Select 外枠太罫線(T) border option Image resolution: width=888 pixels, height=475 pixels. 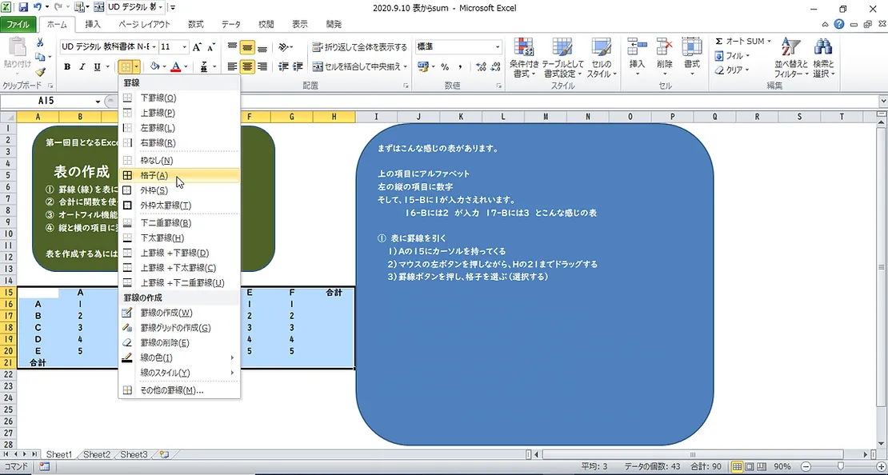click(165, 206)
